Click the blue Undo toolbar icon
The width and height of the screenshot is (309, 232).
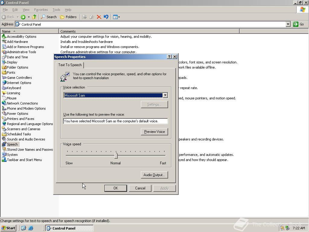coord(106,17)
